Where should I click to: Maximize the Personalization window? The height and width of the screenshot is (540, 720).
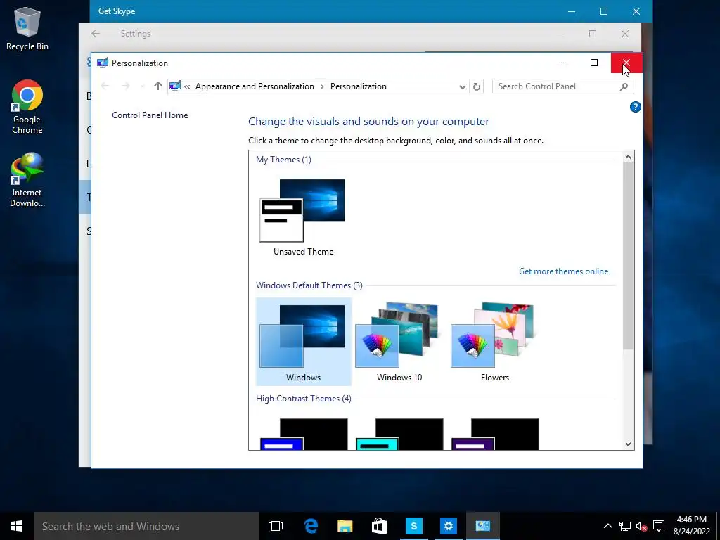594,63
